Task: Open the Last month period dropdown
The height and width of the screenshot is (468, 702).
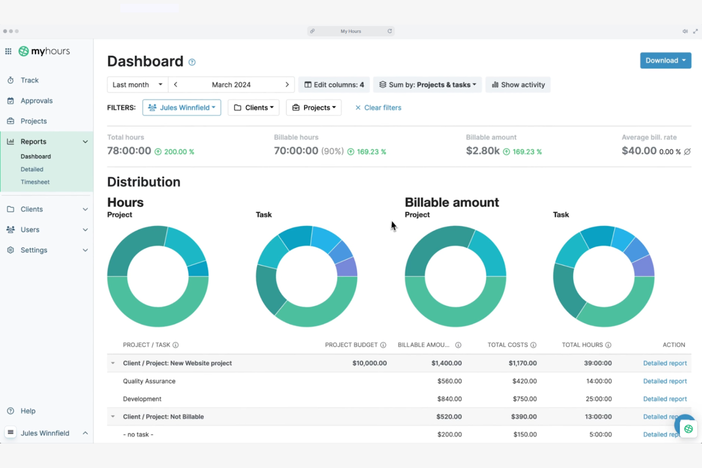Action: [x=138, y=84]
